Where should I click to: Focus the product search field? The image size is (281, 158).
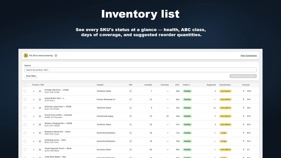coord(140,70)
